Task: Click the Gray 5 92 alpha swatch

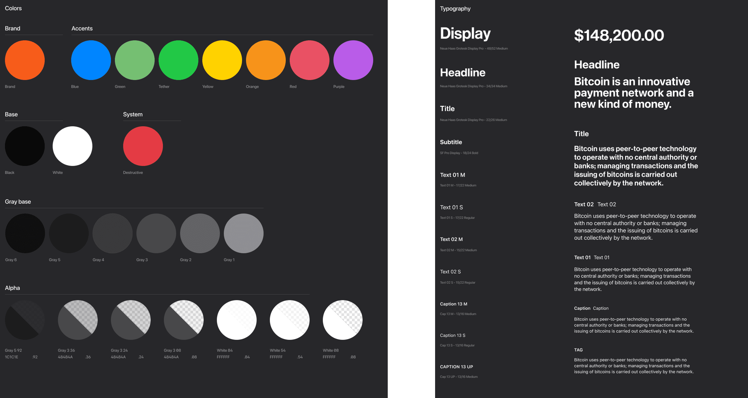Action: pos(25,320)
